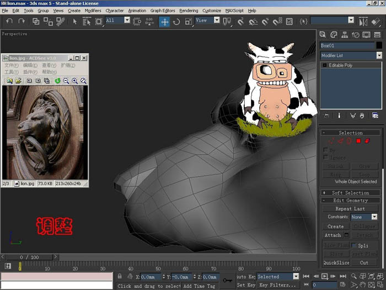Enable the Ignore Backfacing checkbox

(x=326, y=157)
